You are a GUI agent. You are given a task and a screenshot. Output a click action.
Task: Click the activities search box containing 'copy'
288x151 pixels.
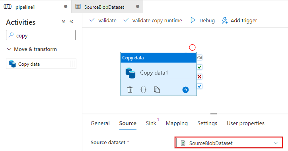41,35
